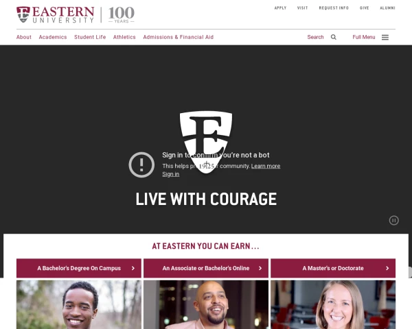Pause the hero background video
Image resolution: width=412 pixels, height=329 pixels.
tap(393, 220)
